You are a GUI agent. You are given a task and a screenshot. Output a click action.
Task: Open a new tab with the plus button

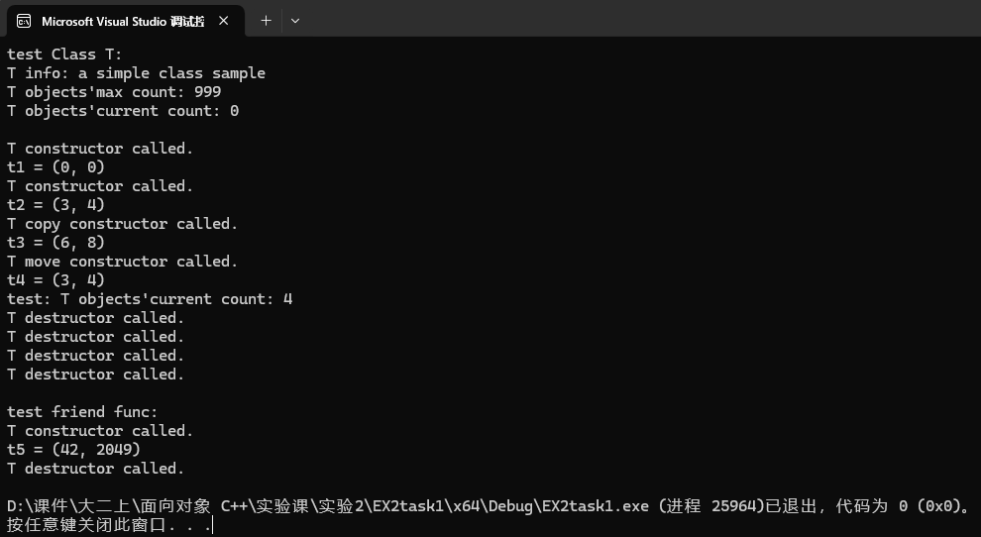pyautogui.click(x=266, y=21)
